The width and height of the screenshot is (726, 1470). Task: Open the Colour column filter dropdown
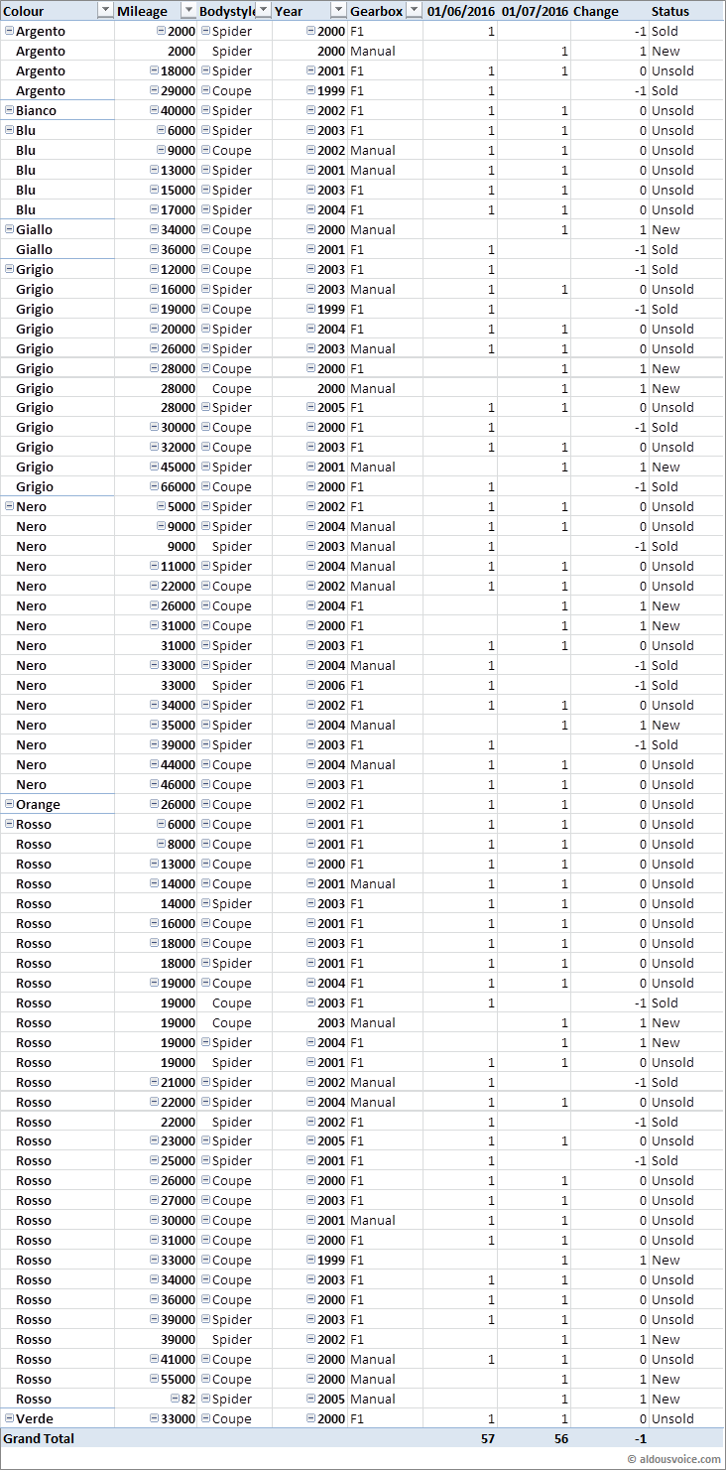point(106,11)
